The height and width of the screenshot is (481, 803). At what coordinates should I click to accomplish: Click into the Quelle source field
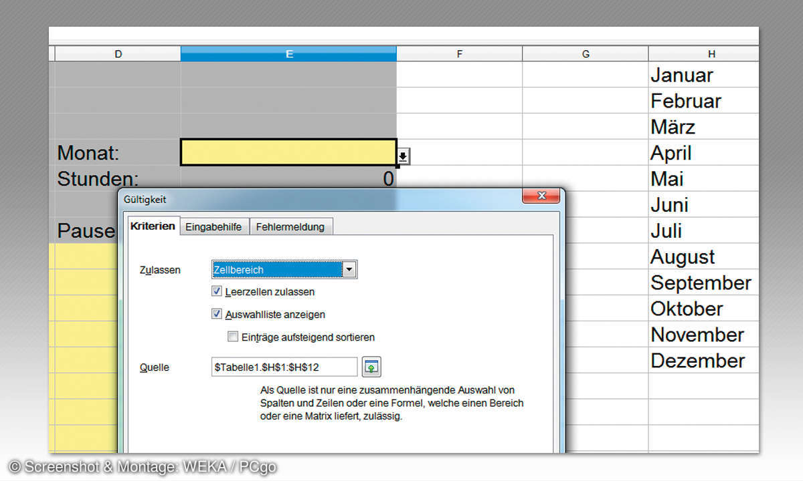pyautogui.click(x=284, y=367)
